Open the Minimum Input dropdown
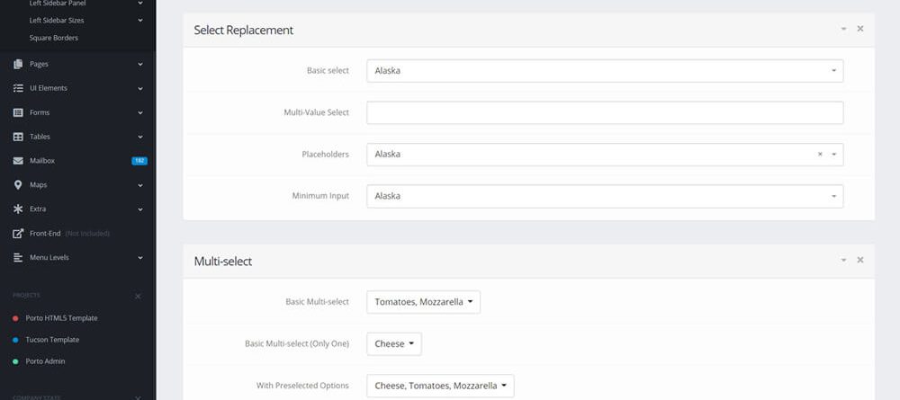This screenshot has width=900, height=400. pos(604,196)
